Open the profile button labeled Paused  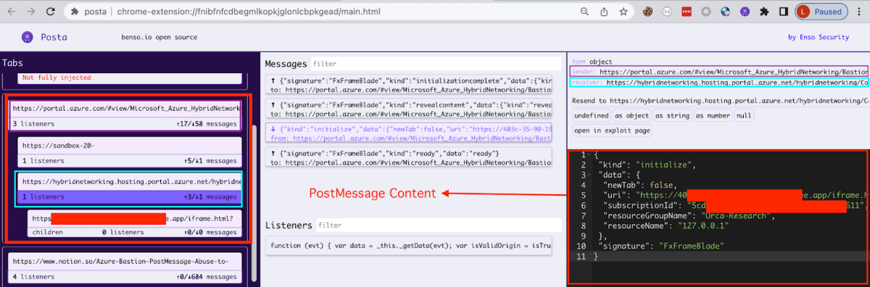pos(821,12)
